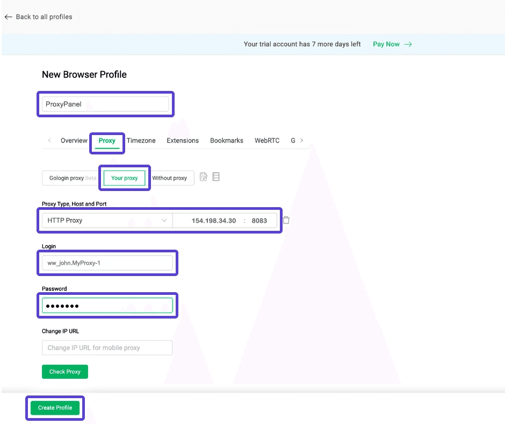The height and width of the screenshot is (424, 505).
Task: Click the profile name field ProxyPanel
Action: point(105,104)
